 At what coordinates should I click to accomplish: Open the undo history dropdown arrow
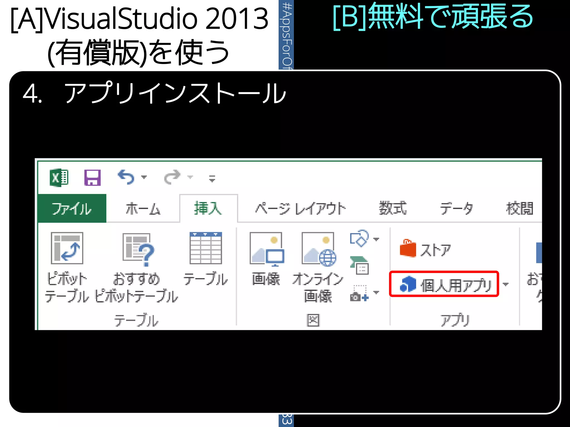pos(144,177)
